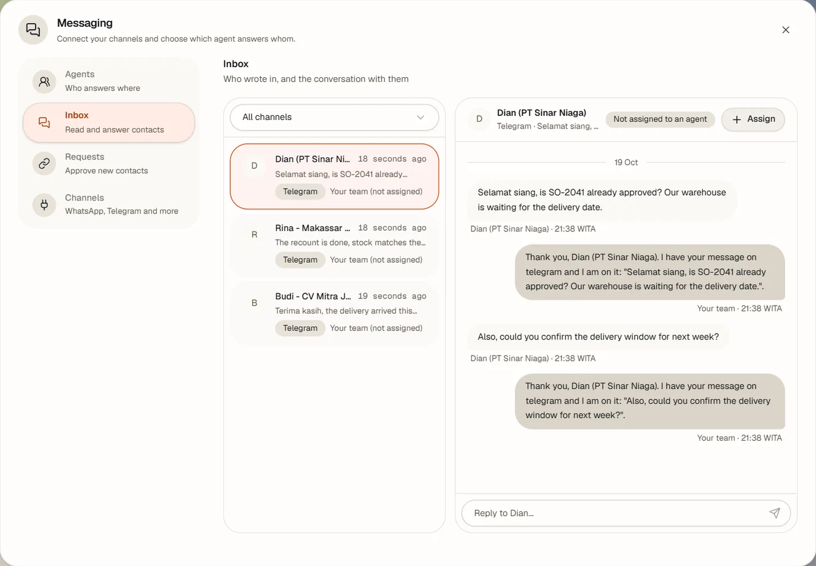Click the plus icon on Assign button
The width and height of the screenshot is (816, 566).
coord(736,119)
